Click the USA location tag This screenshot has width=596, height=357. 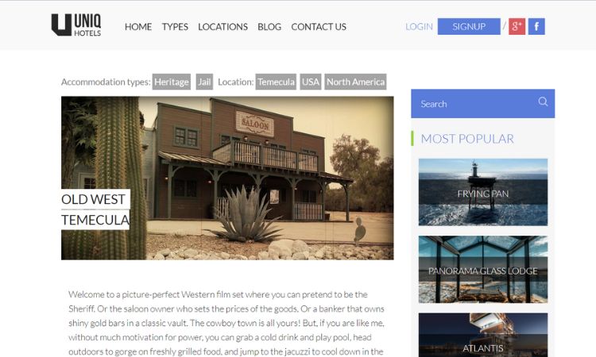pyautogui.click(x=311, y=82)
